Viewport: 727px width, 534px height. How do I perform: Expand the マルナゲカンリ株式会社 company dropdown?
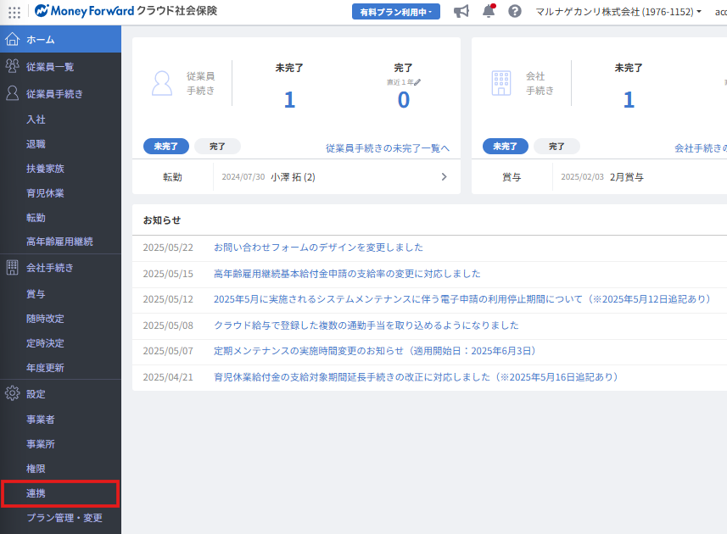click(618, 12)
